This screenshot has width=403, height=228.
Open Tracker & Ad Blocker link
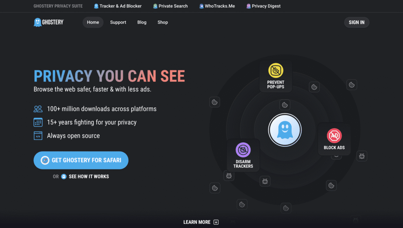118,6
